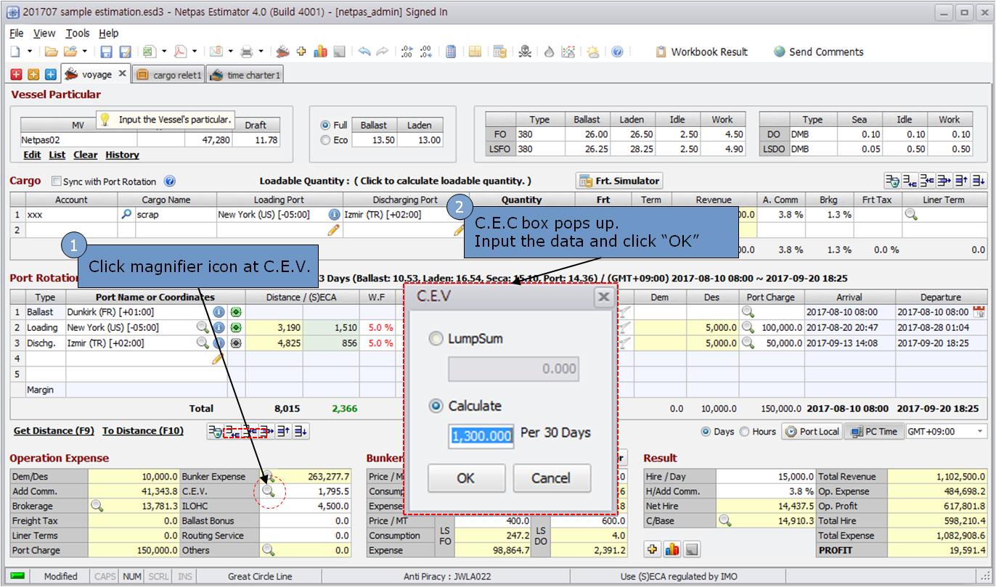Viewport: 996px width, 587px height.
Task: Open the File menu
Action: coord(17,33)
